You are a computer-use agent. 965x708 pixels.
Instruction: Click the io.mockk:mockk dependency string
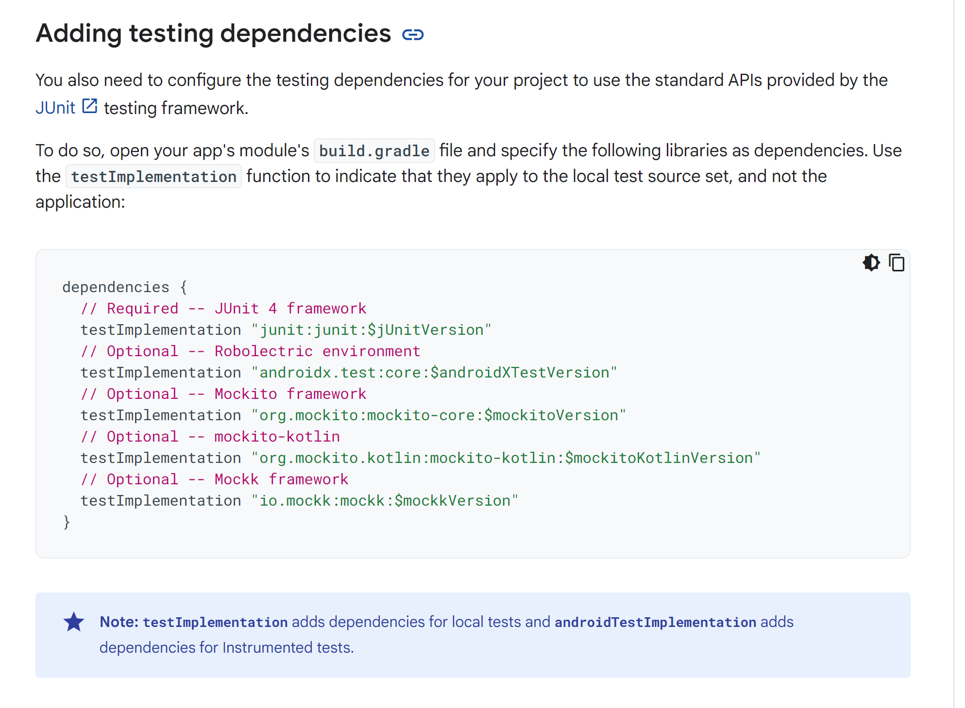pyautogui.click(x=385, y=501)
